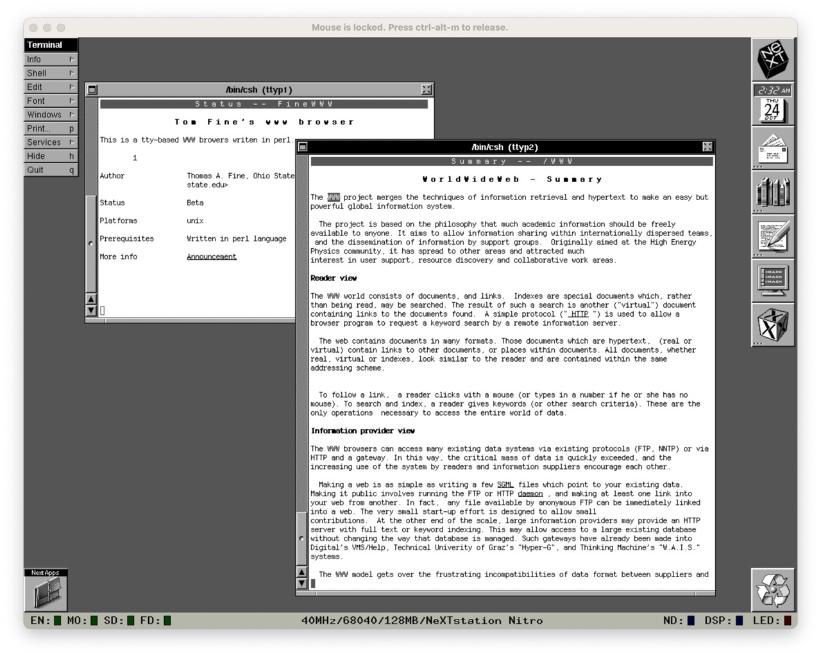This screenshot has height=658, width=821.
Task: Click the 'Summary -- /WWW' header bar
Action: point(512,162)
